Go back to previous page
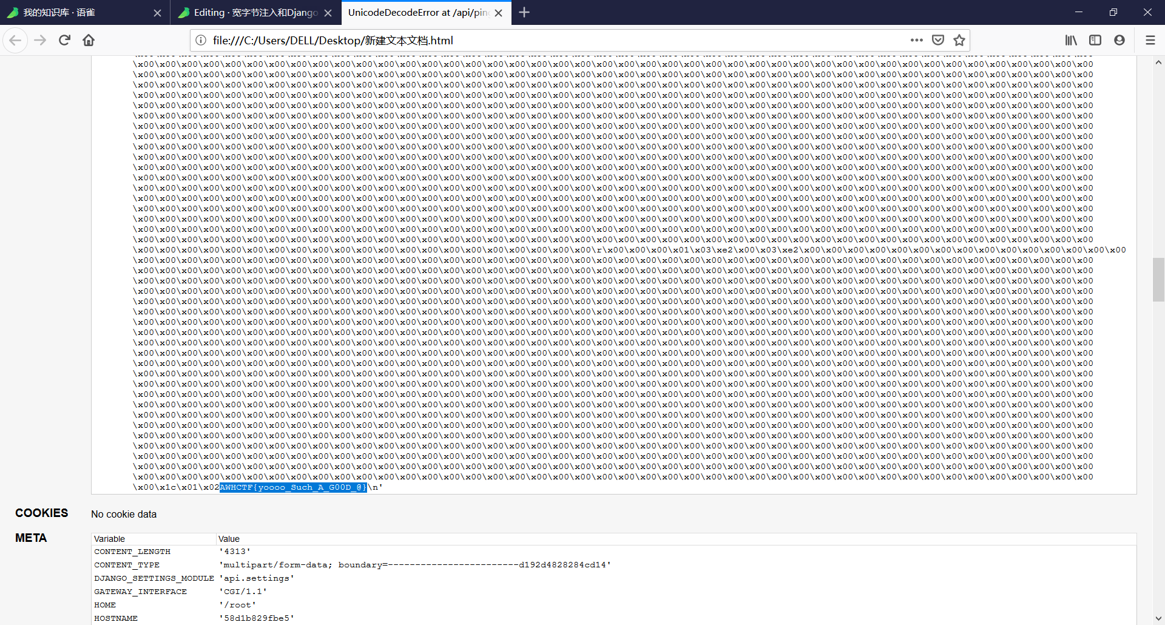The height and width of the screenshot is (625, 1165). [x=15, y=41]
